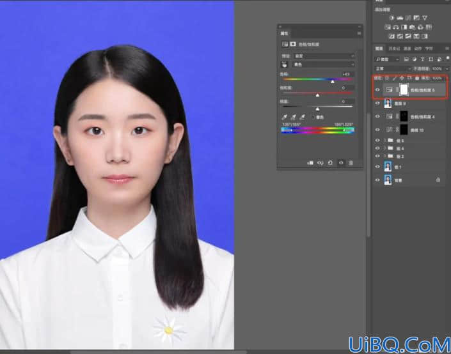Image resolution: width=451 pixels, height=354 pixels.
Task: Hide the Curves 10 layer
Action: (x=377, y=130)
